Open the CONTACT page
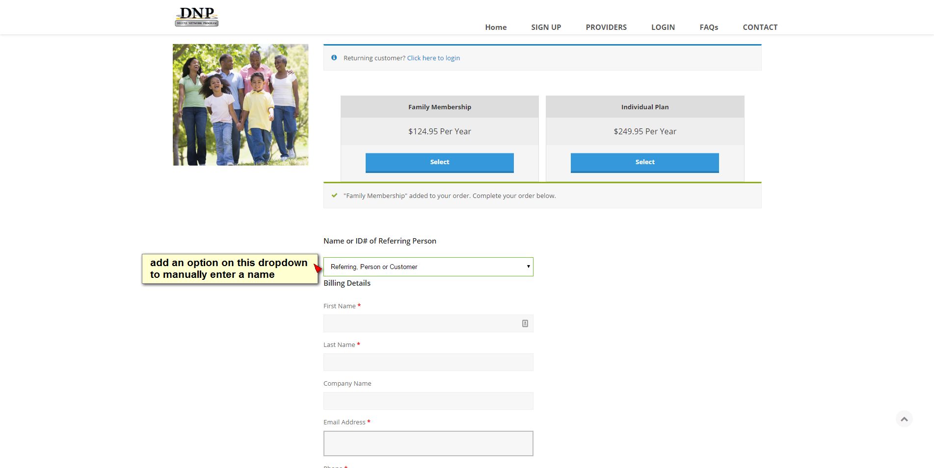This screenshot has width=934, height=468. point(760,27)
